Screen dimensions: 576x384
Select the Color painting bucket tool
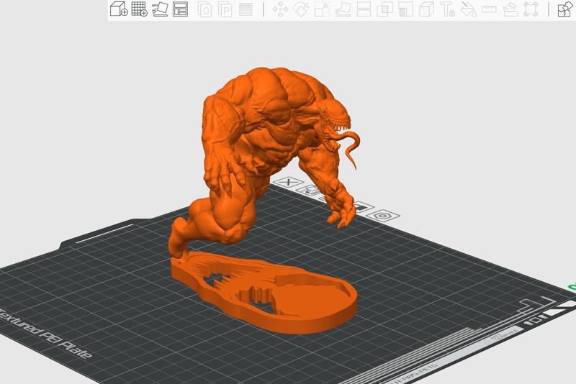point(469,9)
